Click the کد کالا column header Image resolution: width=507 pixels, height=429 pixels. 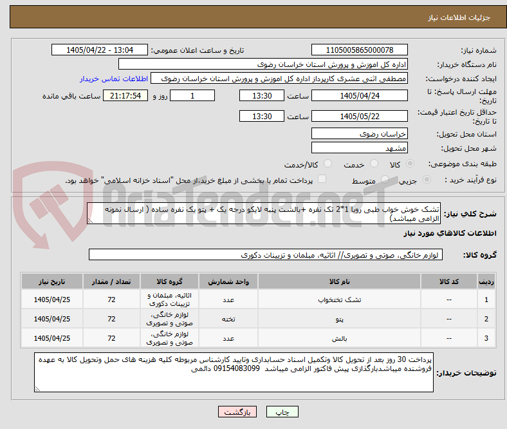click(449, 281)
